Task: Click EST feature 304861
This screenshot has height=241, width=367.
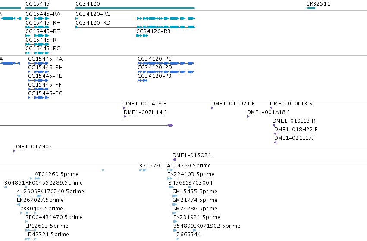Action: coord(6,188)
